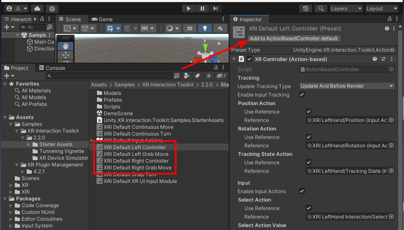Switch to the Game tab

(x=102, y=19)
